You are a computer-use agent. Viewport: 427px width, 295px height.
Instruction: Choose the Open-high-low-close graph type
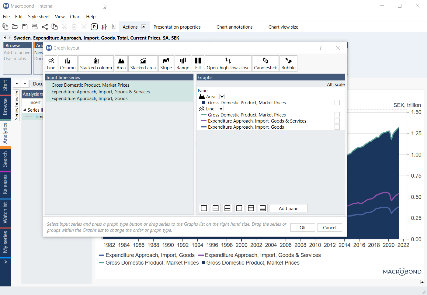coord(228,64)
